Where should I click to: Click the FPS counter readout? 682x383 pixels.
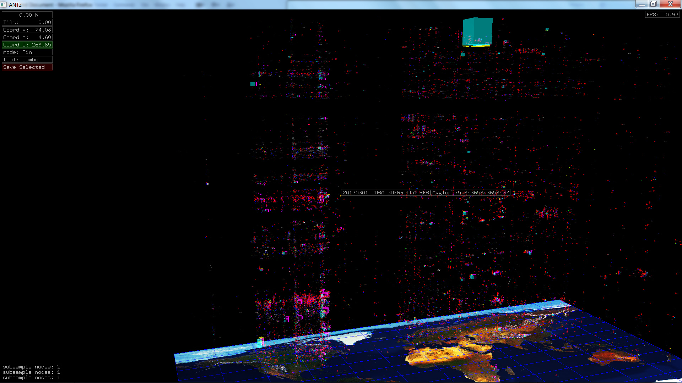tap(662, 15)
